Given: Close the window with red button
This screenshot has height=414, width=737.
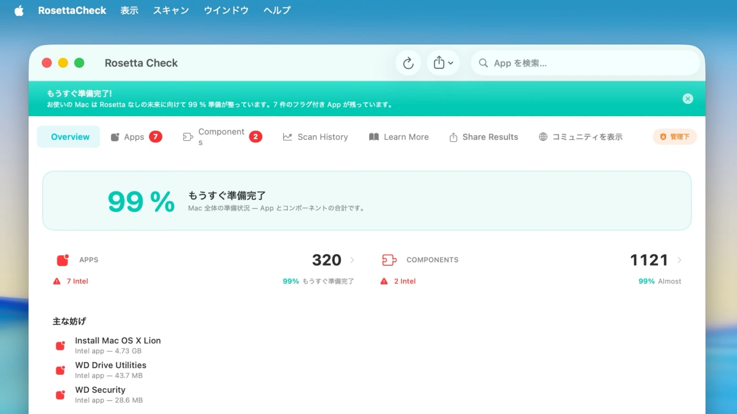Looking at the screenshot, I should pos(47,63).
